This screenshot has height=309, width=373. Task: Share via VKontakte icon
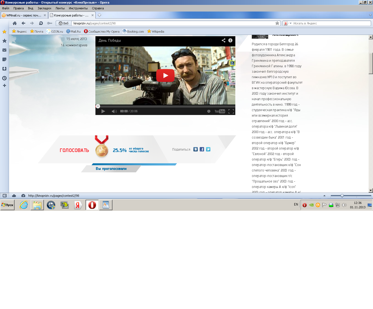point(196,149)
